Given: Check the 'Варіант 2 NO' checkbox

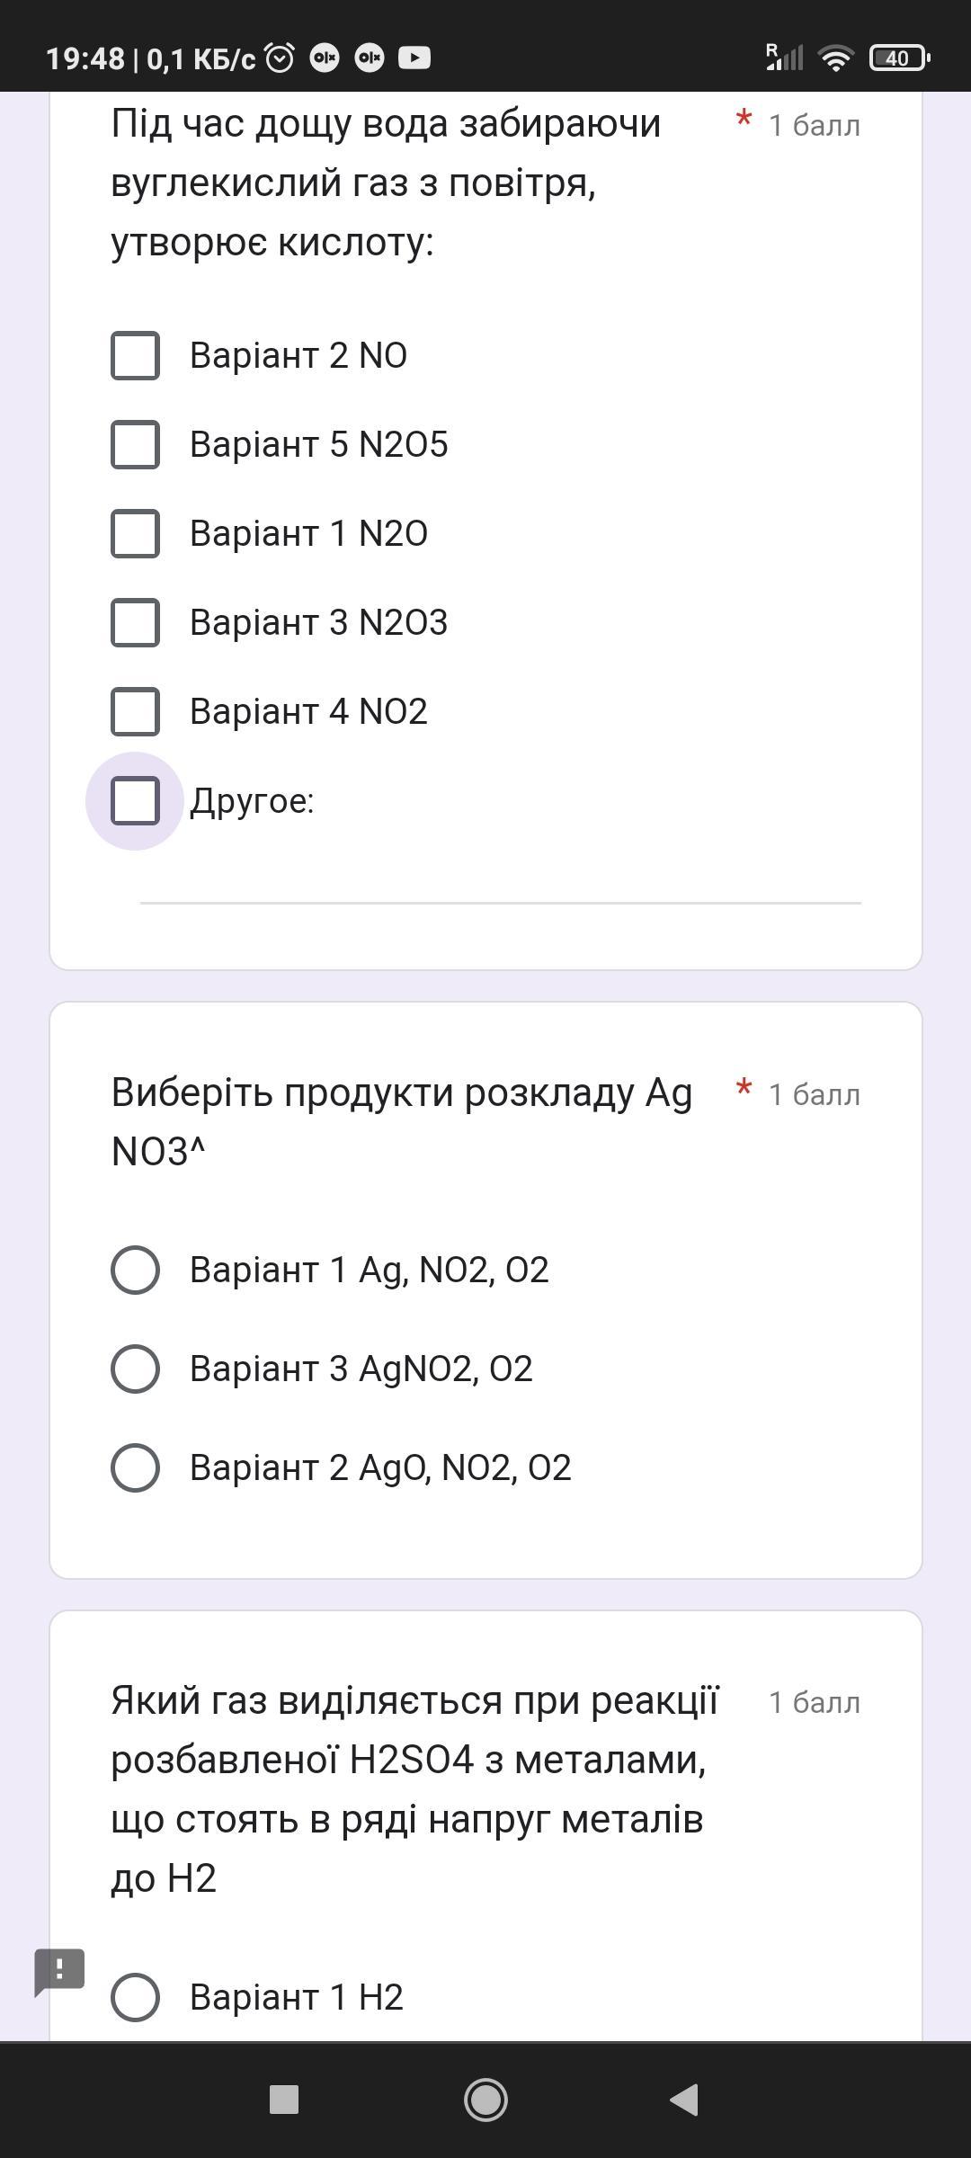Looking at the screenshot, I should [x=135, y=355].
